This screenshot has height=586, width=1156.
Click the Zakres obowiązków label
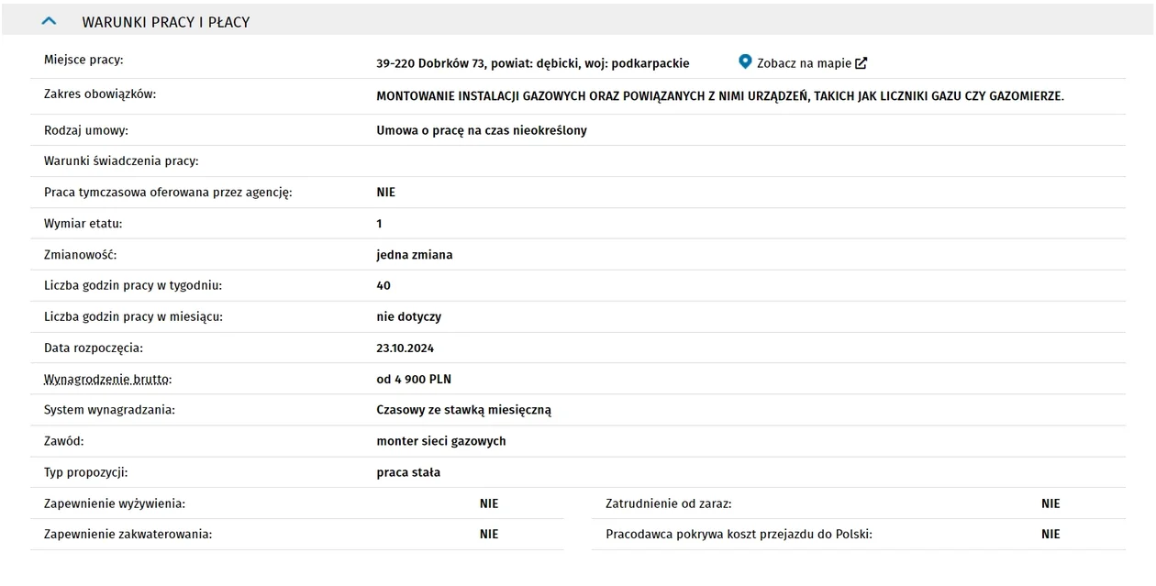[x=100, y=94]
